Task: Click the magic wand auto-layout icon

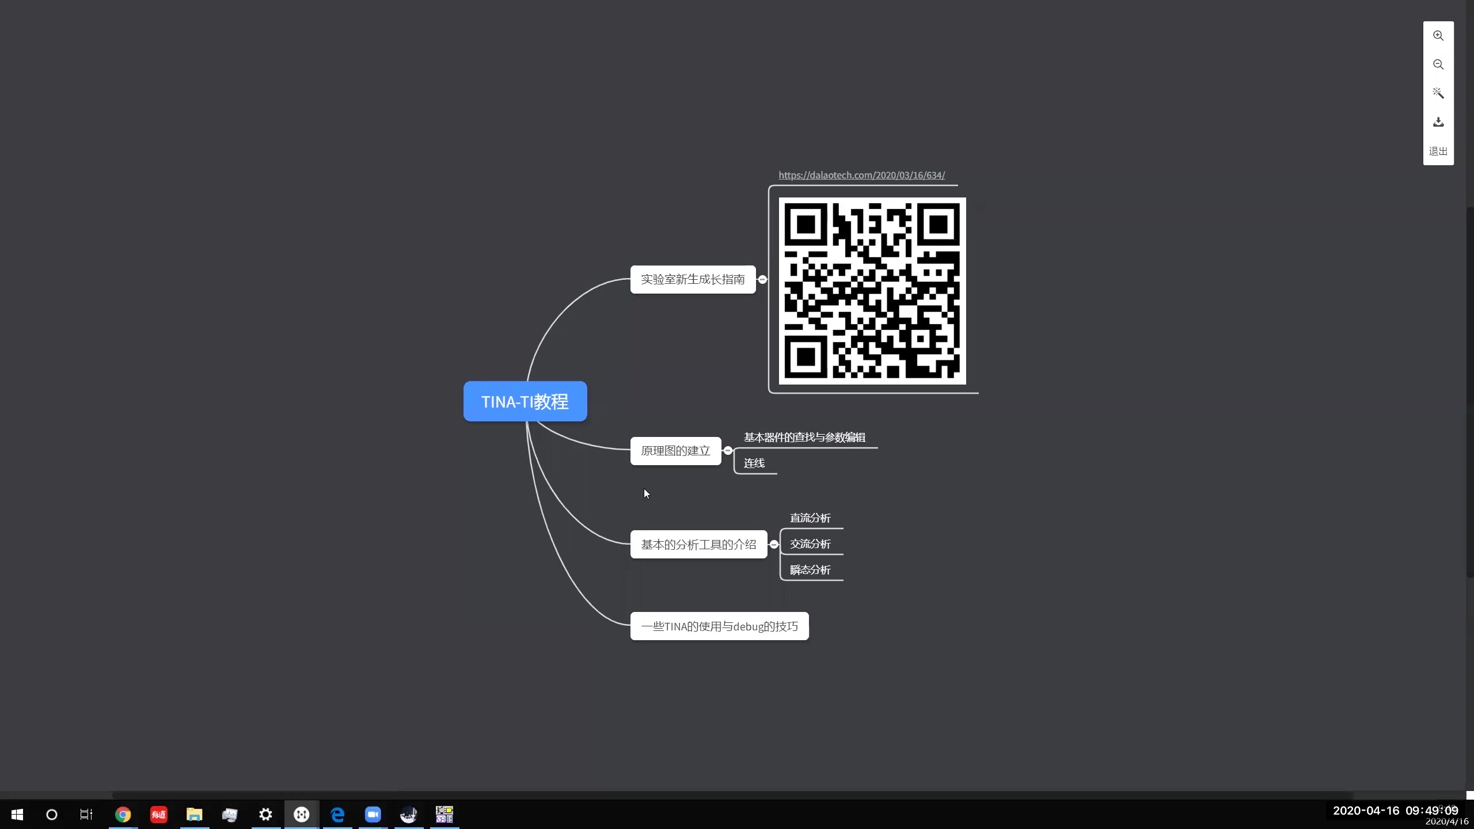Action: click(x=1438, y=93)
